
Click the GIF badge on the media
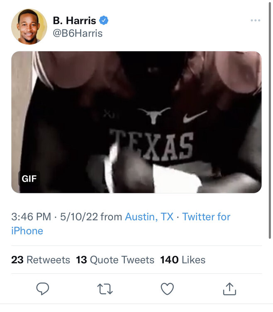coord(29,179)
